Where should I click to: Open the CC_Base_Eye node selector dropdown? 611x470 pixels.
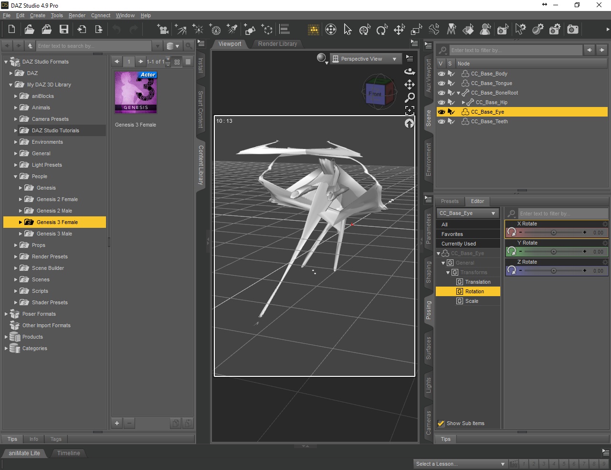tap(468, 213)
